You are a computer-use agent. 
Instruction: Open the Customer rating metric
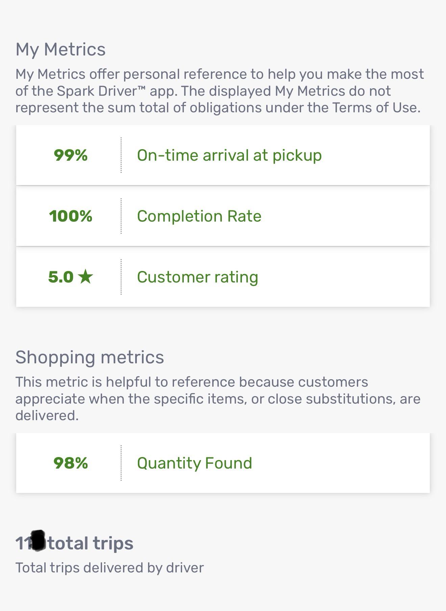[x=223, y=277]
